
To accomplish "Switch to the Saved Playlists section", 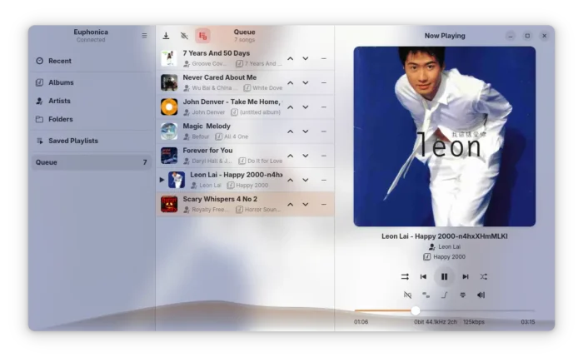I will coord(72,141).
